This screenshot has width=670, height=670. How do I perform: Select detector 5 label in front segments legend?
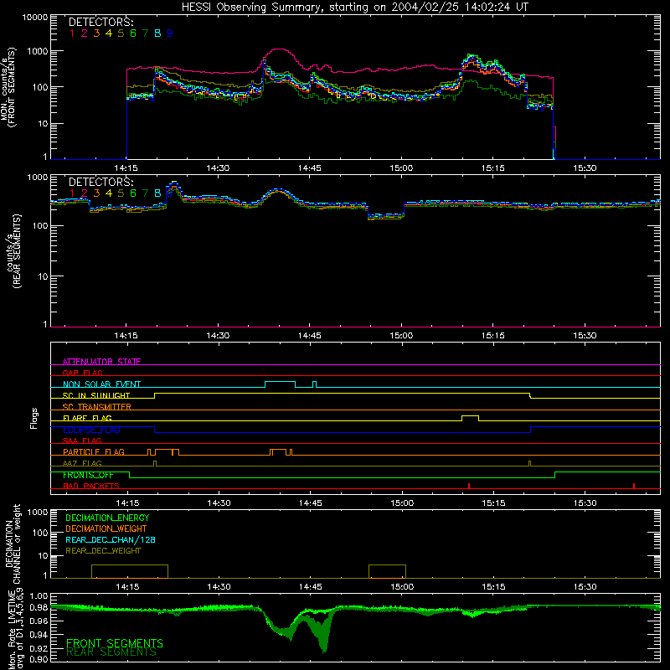121,33
